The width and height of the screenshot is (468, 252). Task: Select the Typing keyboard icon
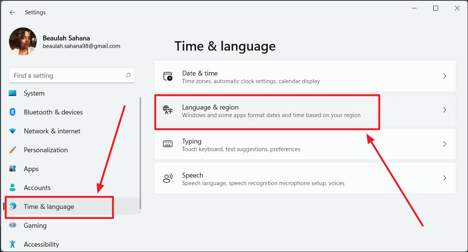click(x=167, y=144)
